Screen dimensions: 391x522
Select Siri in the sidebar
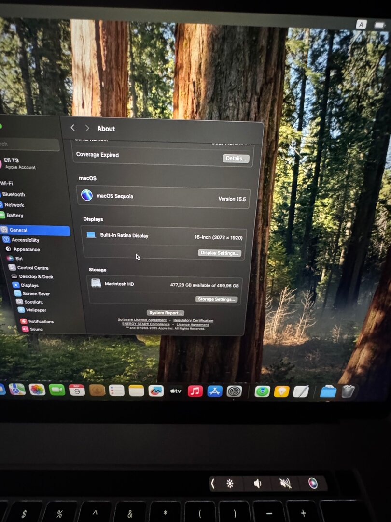(15, 258)
